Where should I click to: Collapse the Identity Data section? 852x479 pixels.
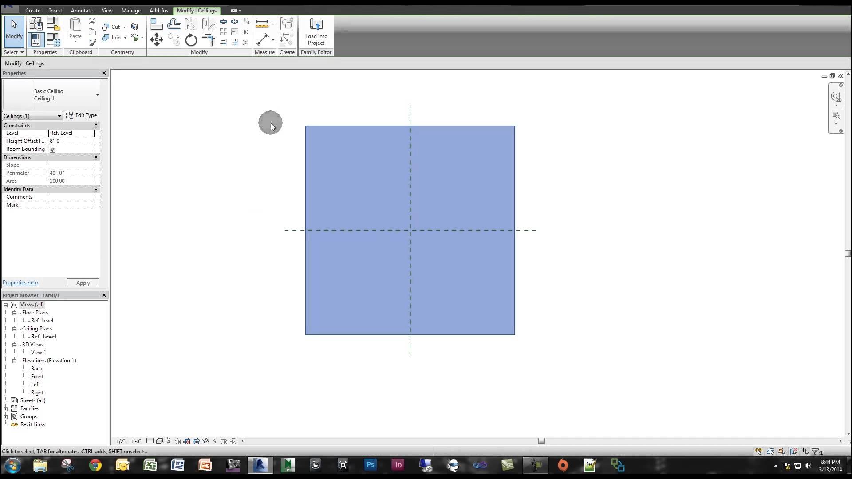[x=96, y=189]
